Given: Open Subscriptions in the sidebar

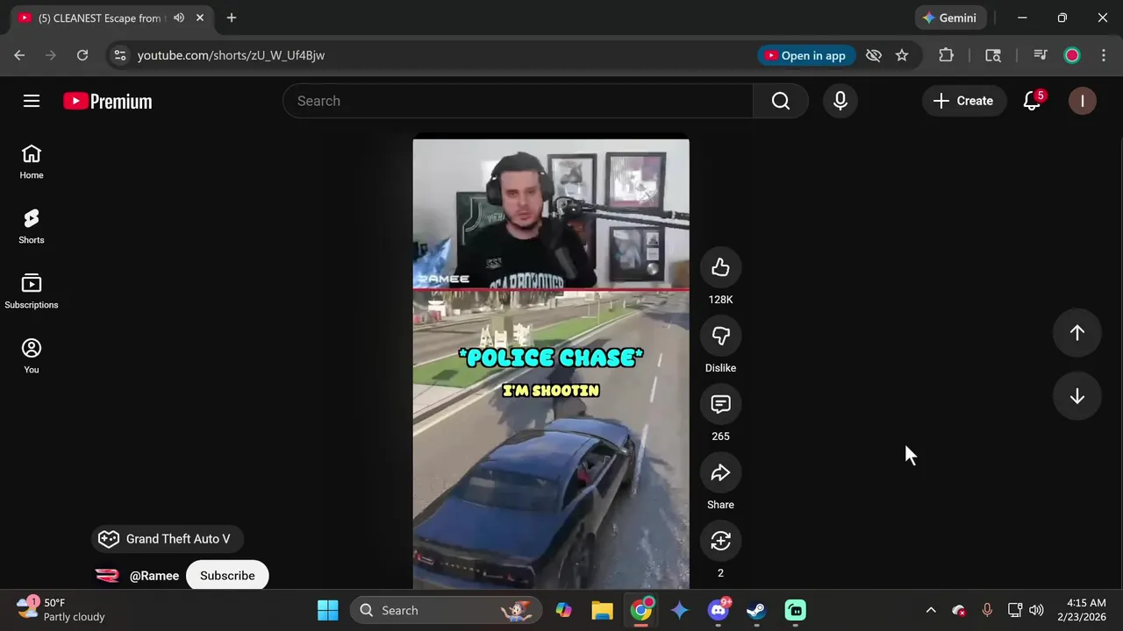Looking at the screenshot, I should click(32, 292).
